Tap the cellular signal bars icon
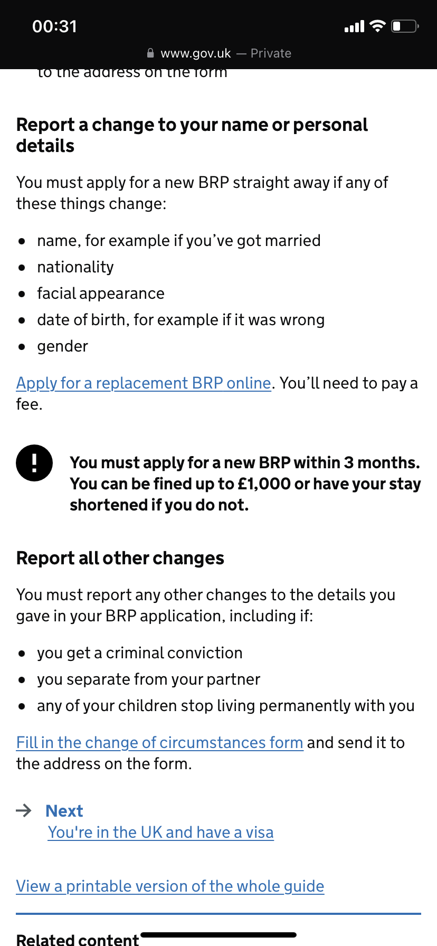The image size is (437, 946). pyautogui.click(x=354, y=26)
